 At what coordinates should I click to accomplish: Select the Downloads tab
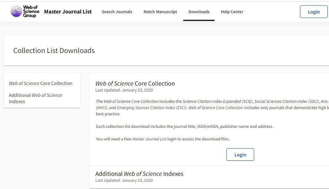(199, 12)
